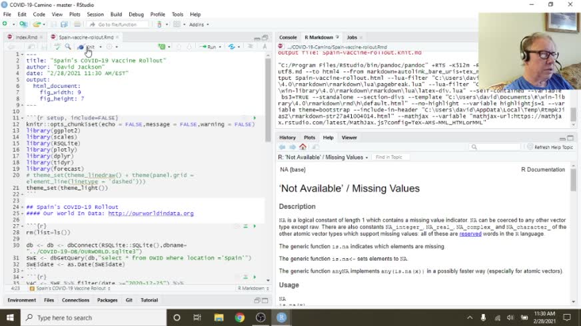This screenshot has width=581, height=326.
Task: Open the Knit options dropdown arrow
Action: (x=101, y=47)
